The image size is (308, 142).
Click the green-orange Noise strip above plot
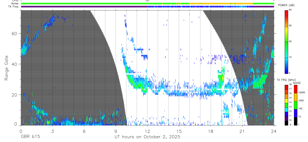[x=147, y=4]
